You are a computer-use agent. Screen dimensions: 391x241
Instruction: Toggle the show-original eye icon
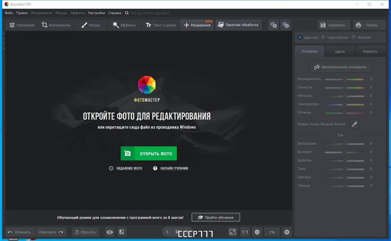point(109,232)
